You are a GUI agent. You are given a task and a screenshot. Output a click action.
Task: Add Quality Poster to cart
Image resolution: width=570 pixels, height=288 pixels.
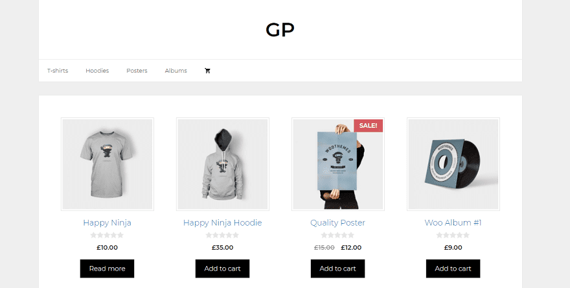(x=337, y=269)
